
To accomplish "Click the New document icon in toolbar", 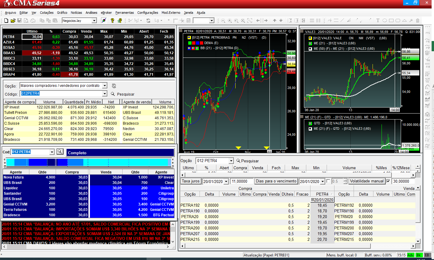I will (x=6, y=21).
